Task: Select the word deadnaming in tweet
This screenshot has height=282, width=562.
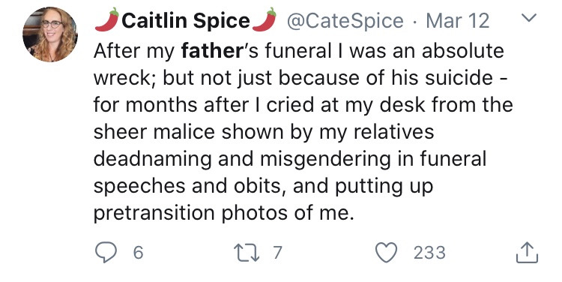Action: pos(153,160)
